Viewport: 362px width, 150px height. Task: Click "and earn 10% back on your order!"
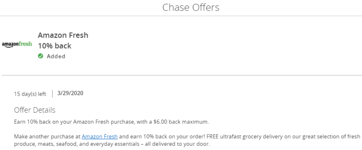162,137
